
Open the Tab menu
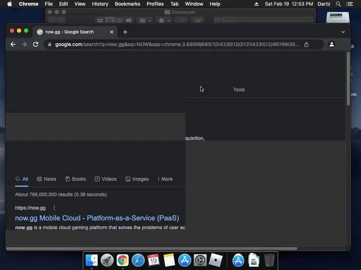tap(174, 4)
